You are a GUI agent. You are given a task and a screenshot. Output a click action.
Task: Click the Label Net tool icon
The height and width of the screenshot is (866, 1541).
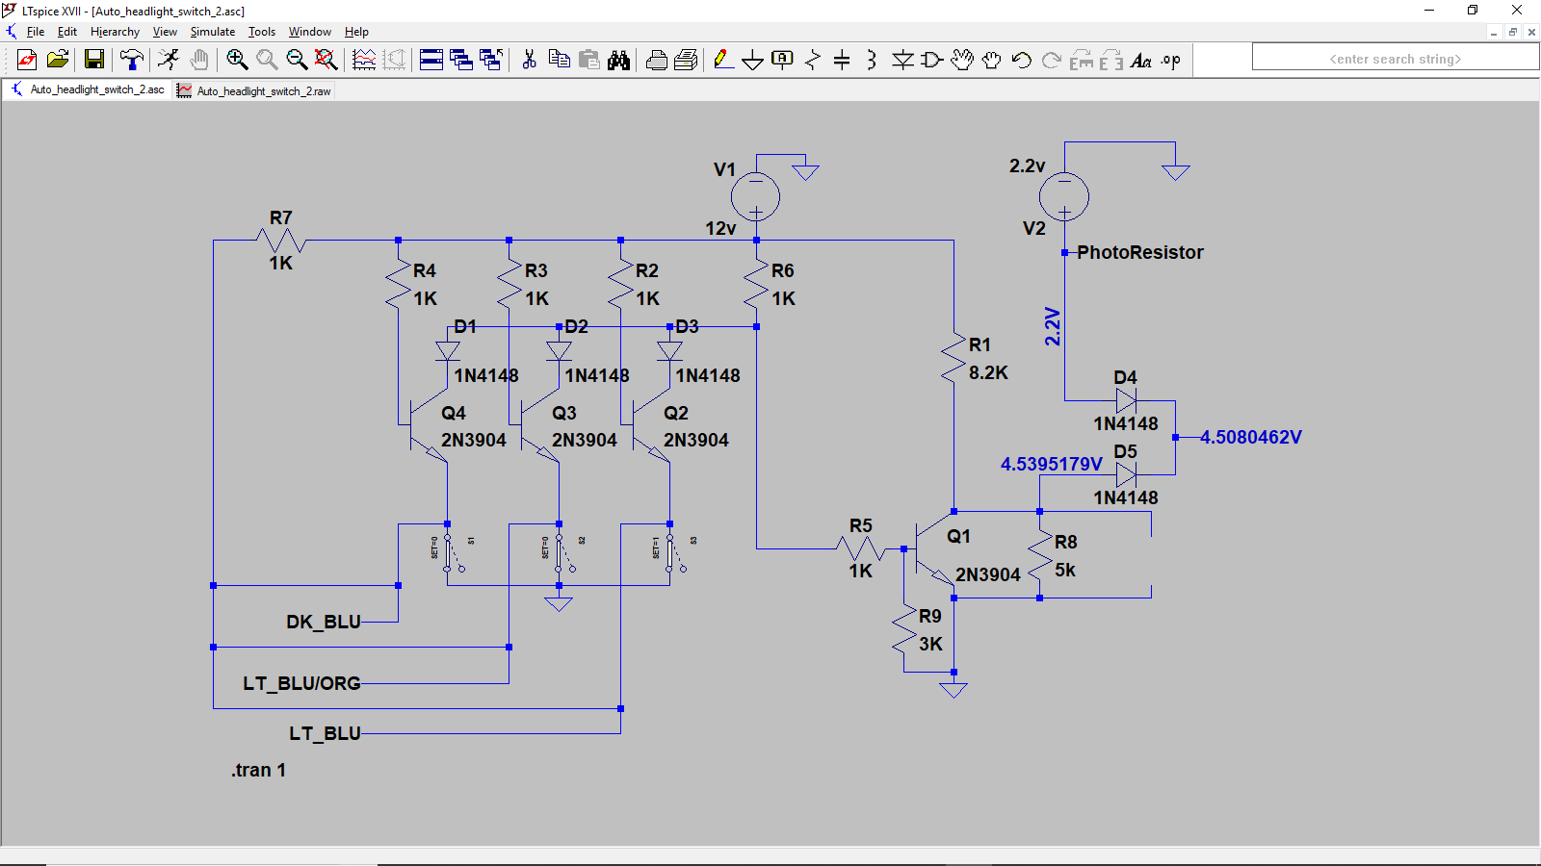click(782, 60)
